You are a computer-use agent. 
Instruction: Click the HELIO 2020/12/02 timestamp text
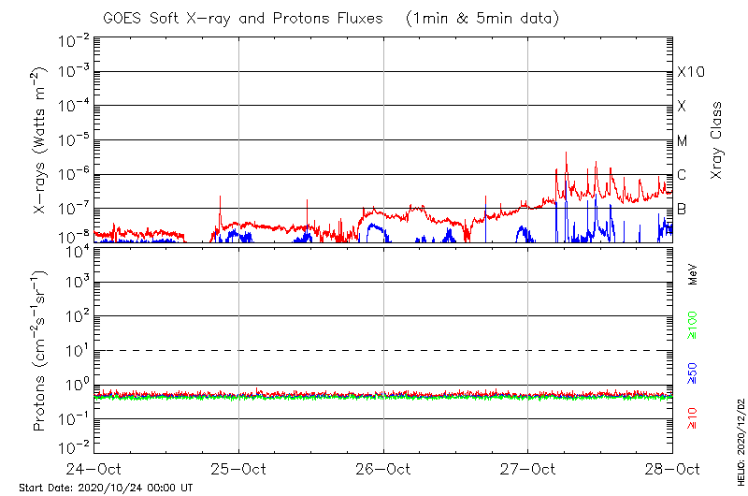tap(740, 449)
